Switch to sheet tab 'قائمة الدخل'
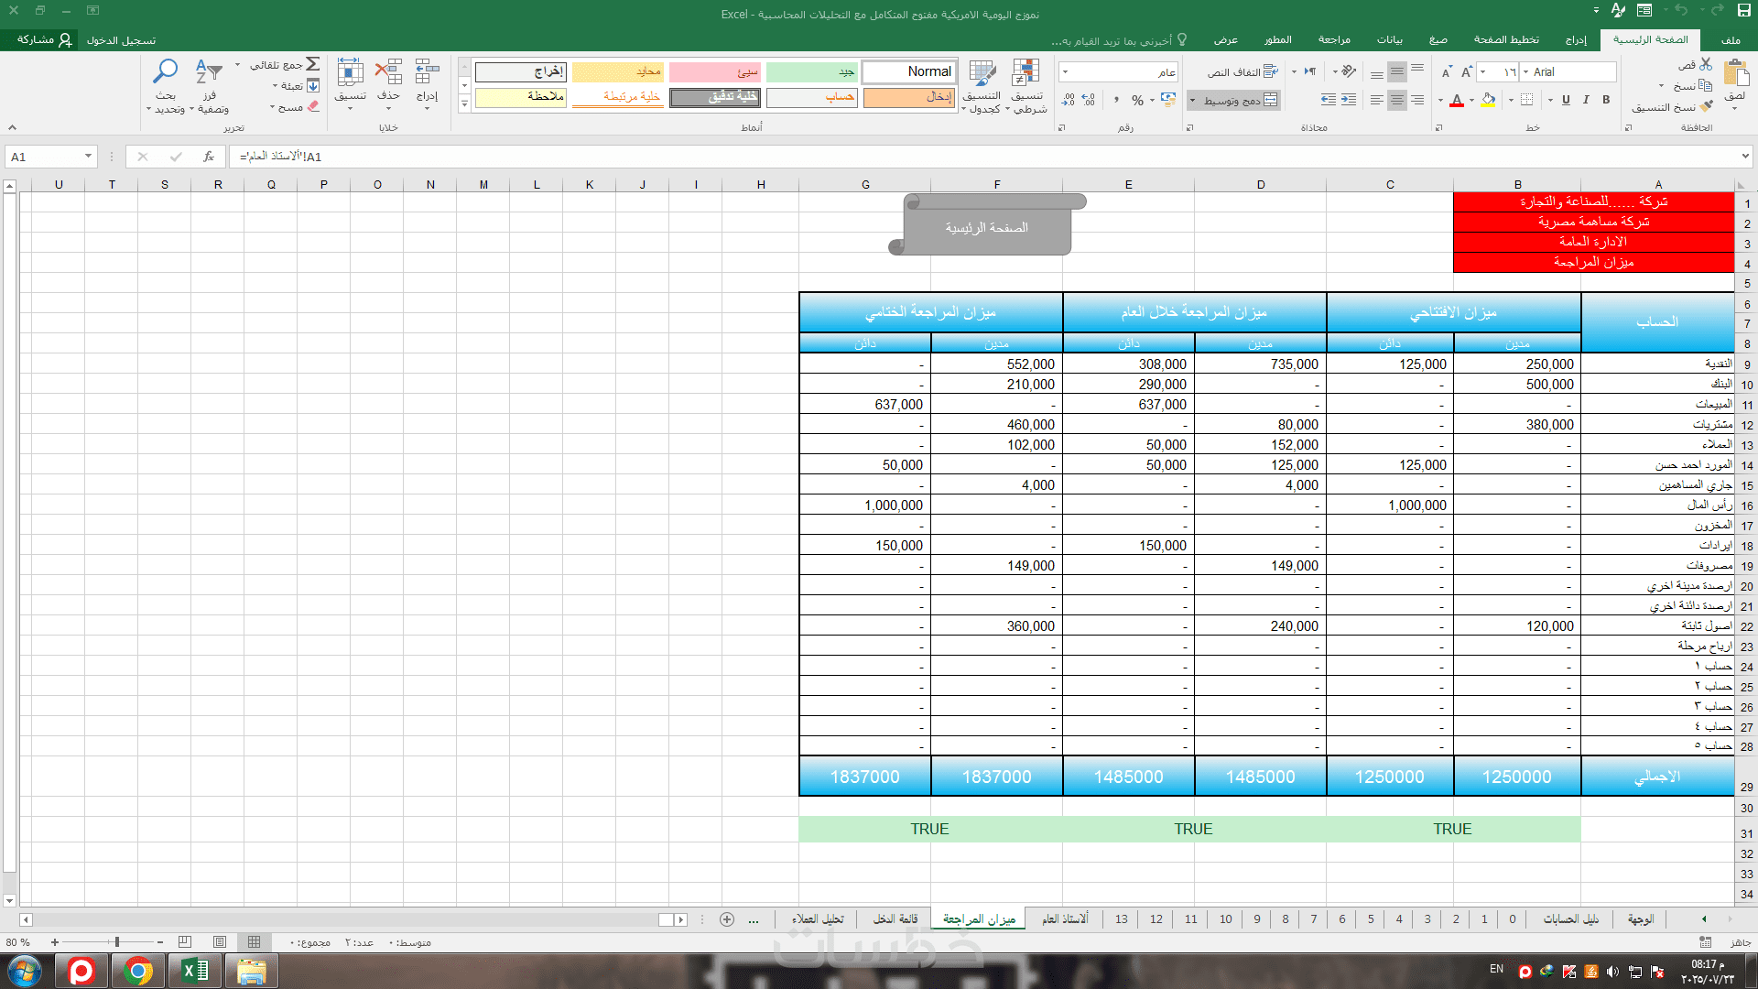Image resolution: width=1758 pixels, height=989 pixels. tap(895, 918)
